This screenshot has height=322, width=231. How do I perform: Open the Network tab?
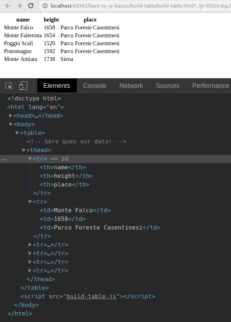click(131, 86)
